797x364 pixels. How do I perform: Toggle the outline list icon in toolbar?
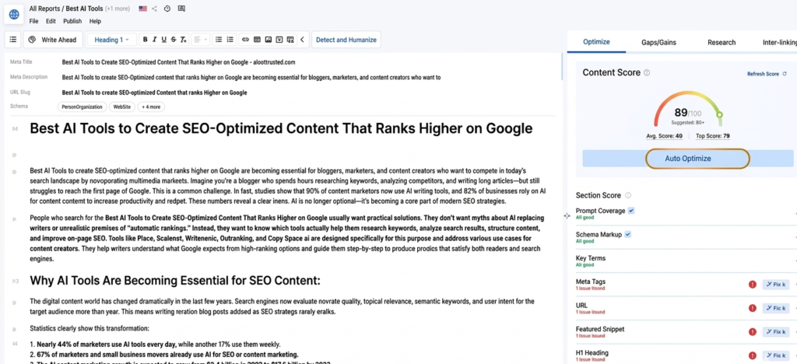click(12, 40)
